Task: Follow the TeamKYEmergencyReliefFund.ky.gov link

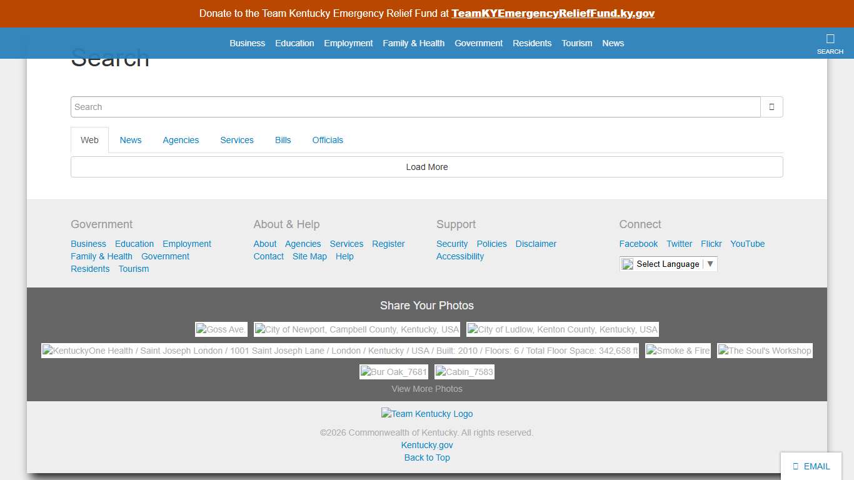Action: (x=553, y=13)
